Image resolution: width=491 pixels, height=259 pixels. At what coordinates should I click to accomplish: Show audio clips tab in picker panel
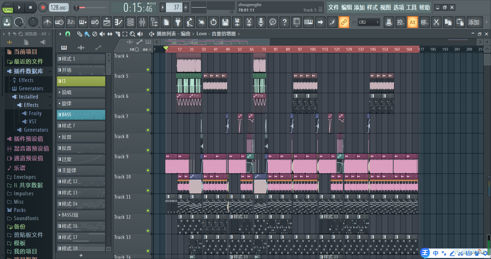point(81,47)
